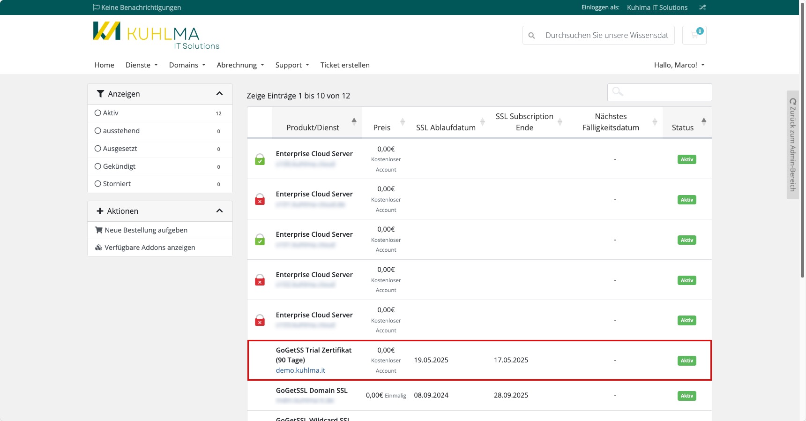This screenshot has width=806, height=421.
Task: Click the 0,00€ Einmalig price cell
Action: (386, 395)
